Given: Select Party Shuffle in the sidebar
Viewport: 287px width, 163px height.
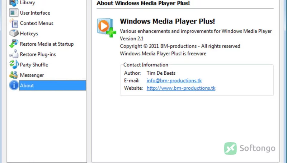Looking at the screenshot, I should coord(34,65).
